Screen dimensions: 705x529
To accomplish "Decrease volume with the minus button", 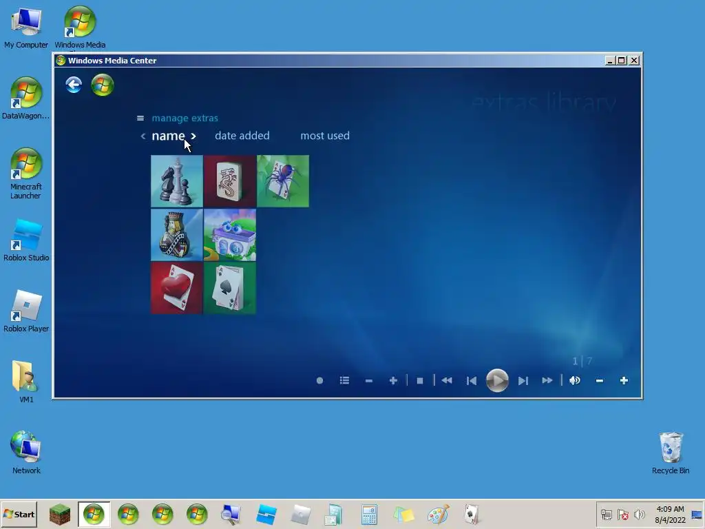I will point(600,381).
